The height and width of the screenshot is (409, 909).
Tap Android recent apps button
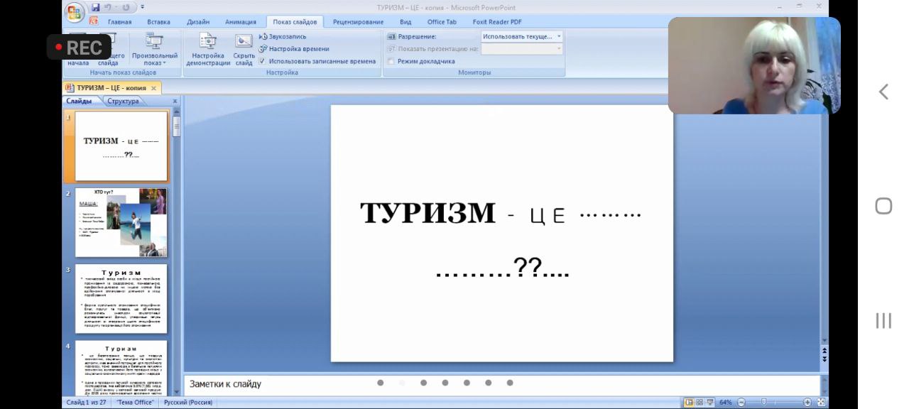click(x=883, y=321)
